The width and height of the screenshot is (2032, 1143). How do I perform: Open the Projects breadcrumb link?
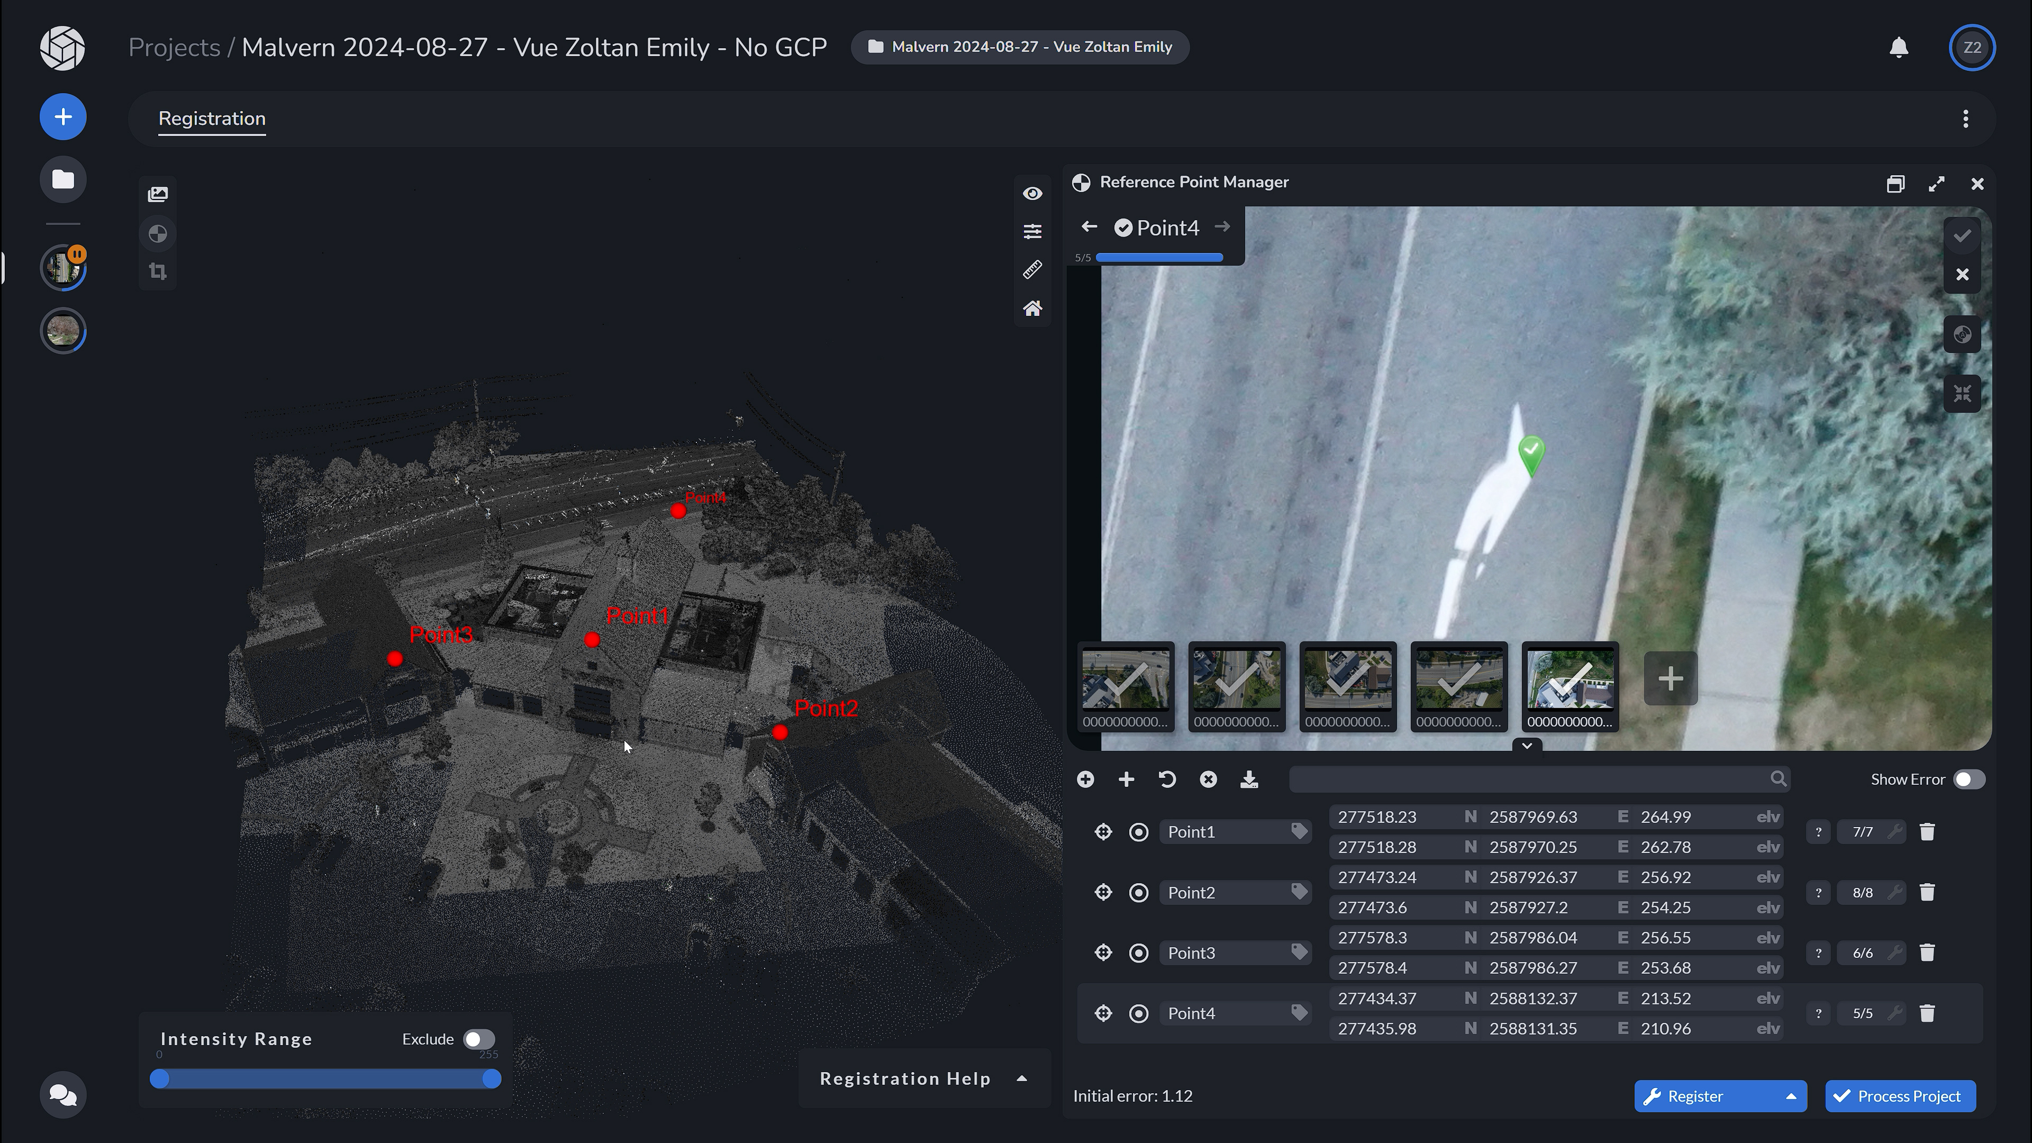174,47
